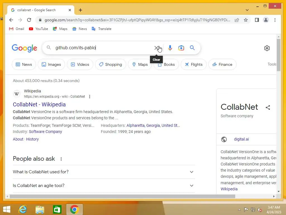This screenshot has height=215, width=286.
Task: Open the Alpharetta, Georgia headquarters link
Action: tap(153, 125)
